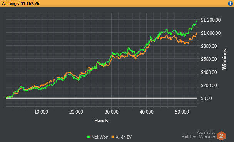Select the Net Won legend label
234x142 pixels.
coord(100,137)
